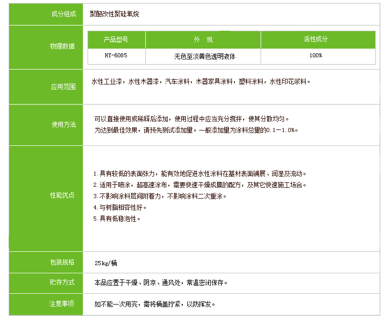Click the 物理数据 row label
This screenshot has height=325, width=389.
[x=62, y=46]
